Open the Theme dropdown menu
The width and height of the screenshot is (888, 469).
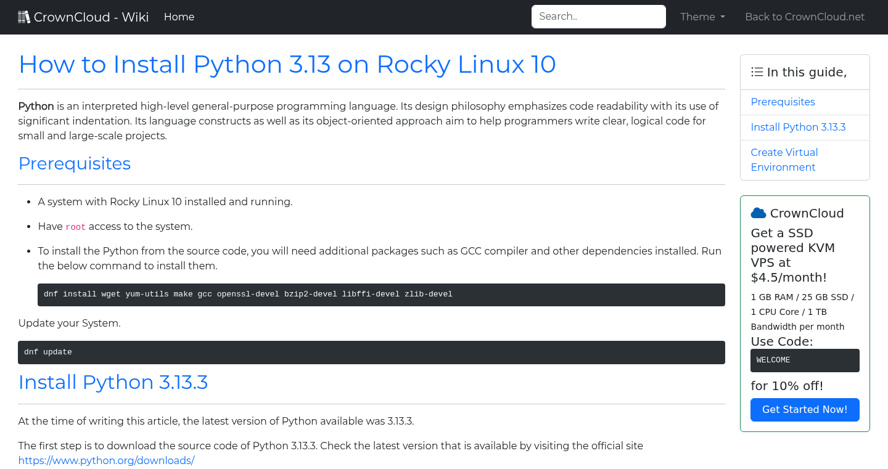coord(702,17)
